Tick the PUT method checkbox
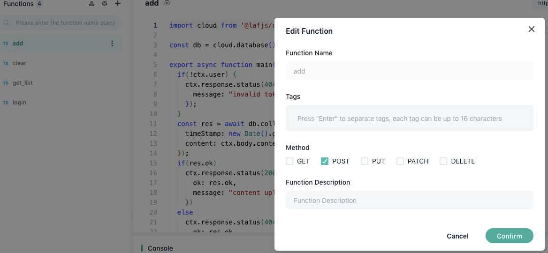This screenshot has height=253, width=548. pos(365,161)
